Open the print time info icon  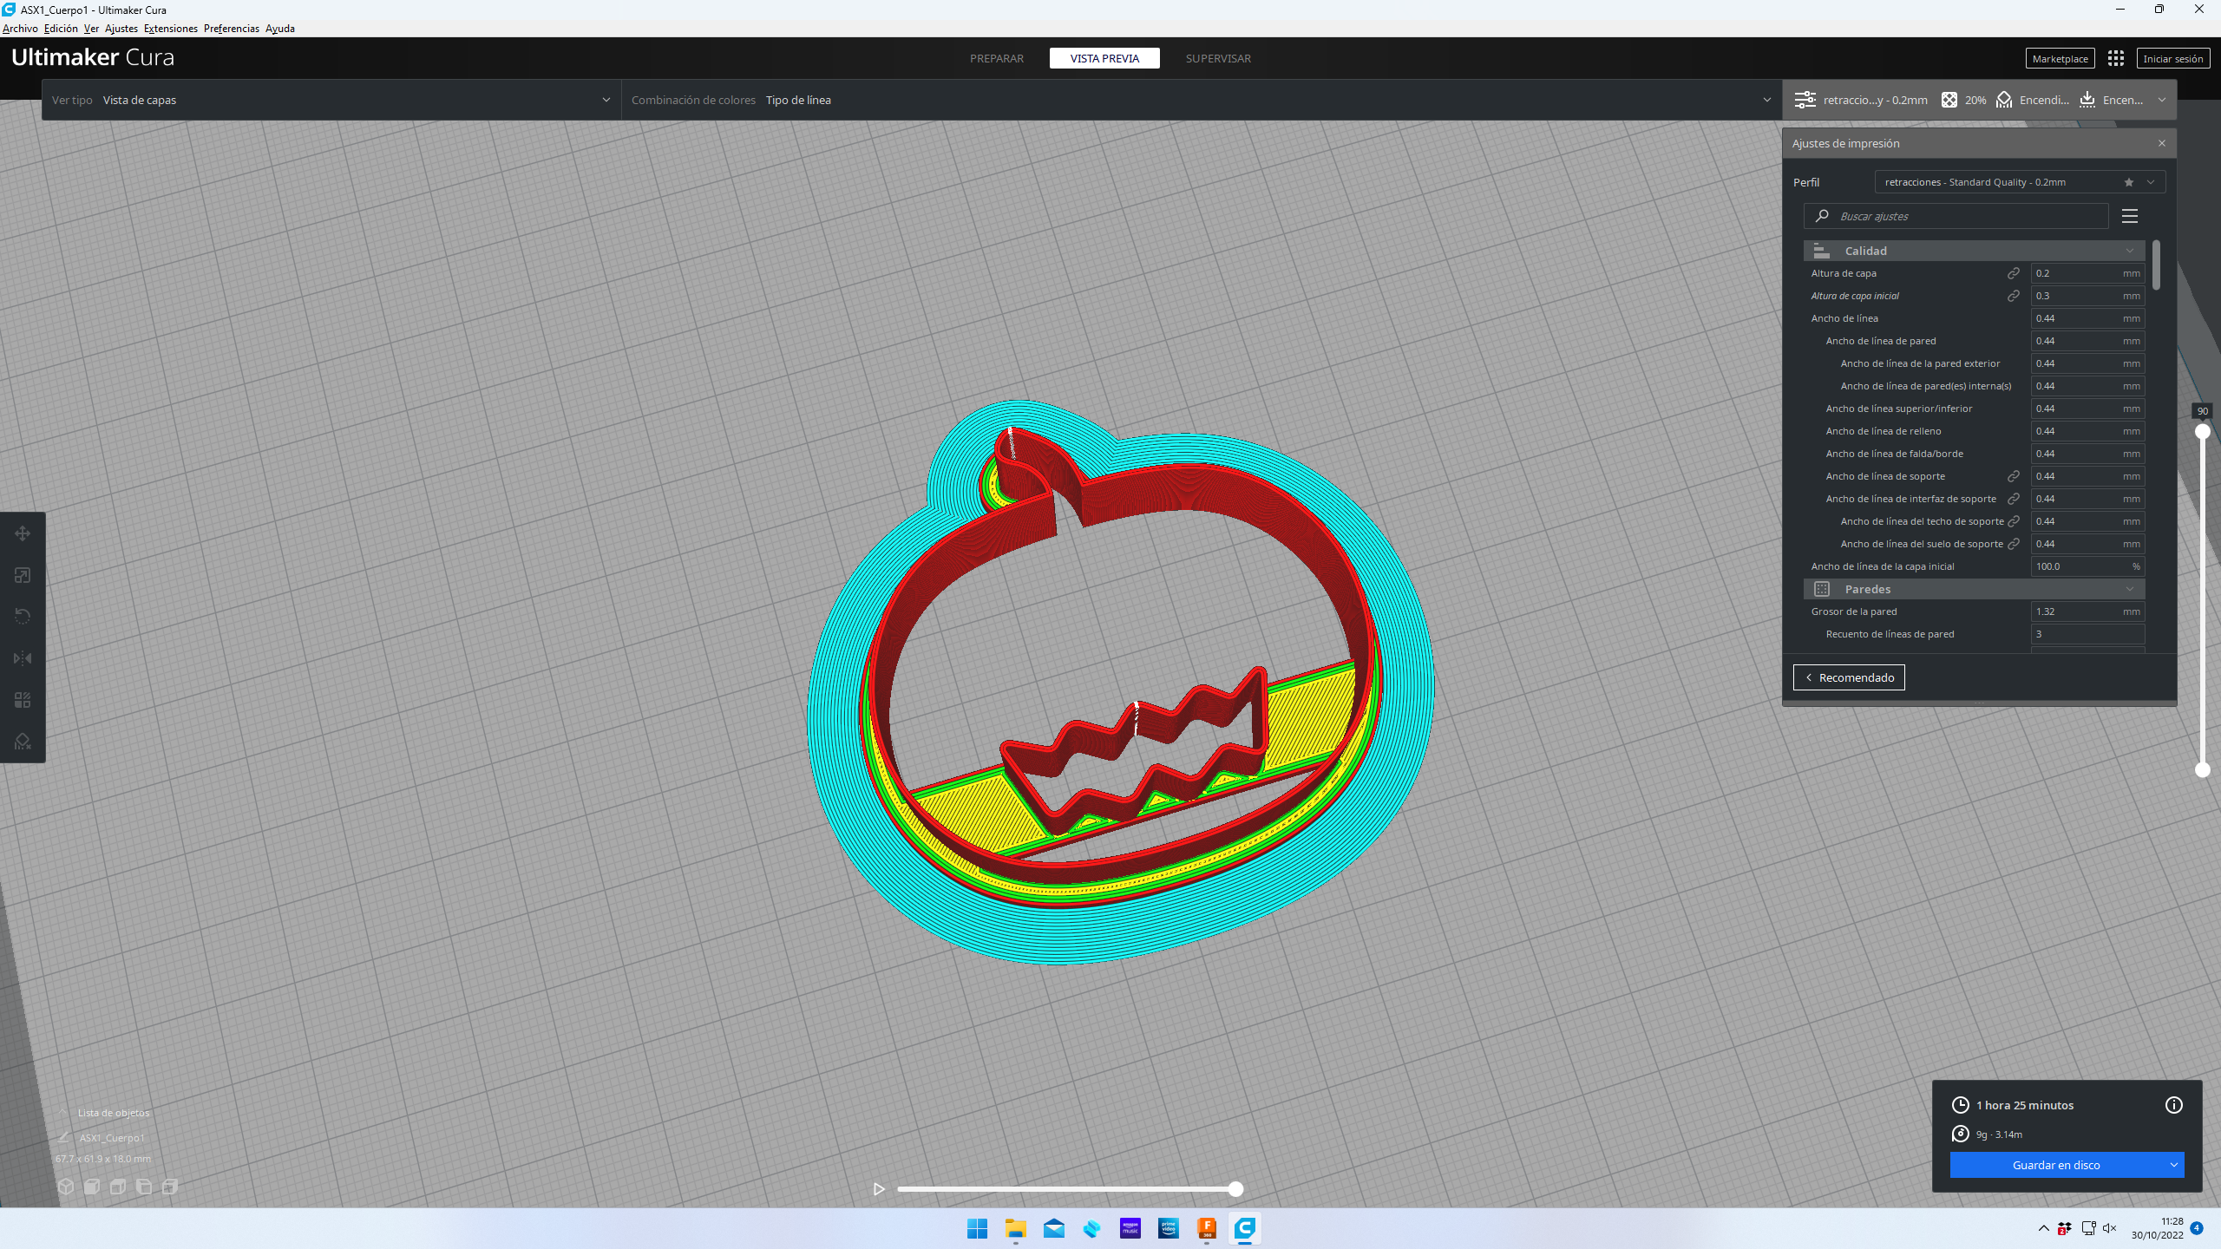click(2173, 1105)
